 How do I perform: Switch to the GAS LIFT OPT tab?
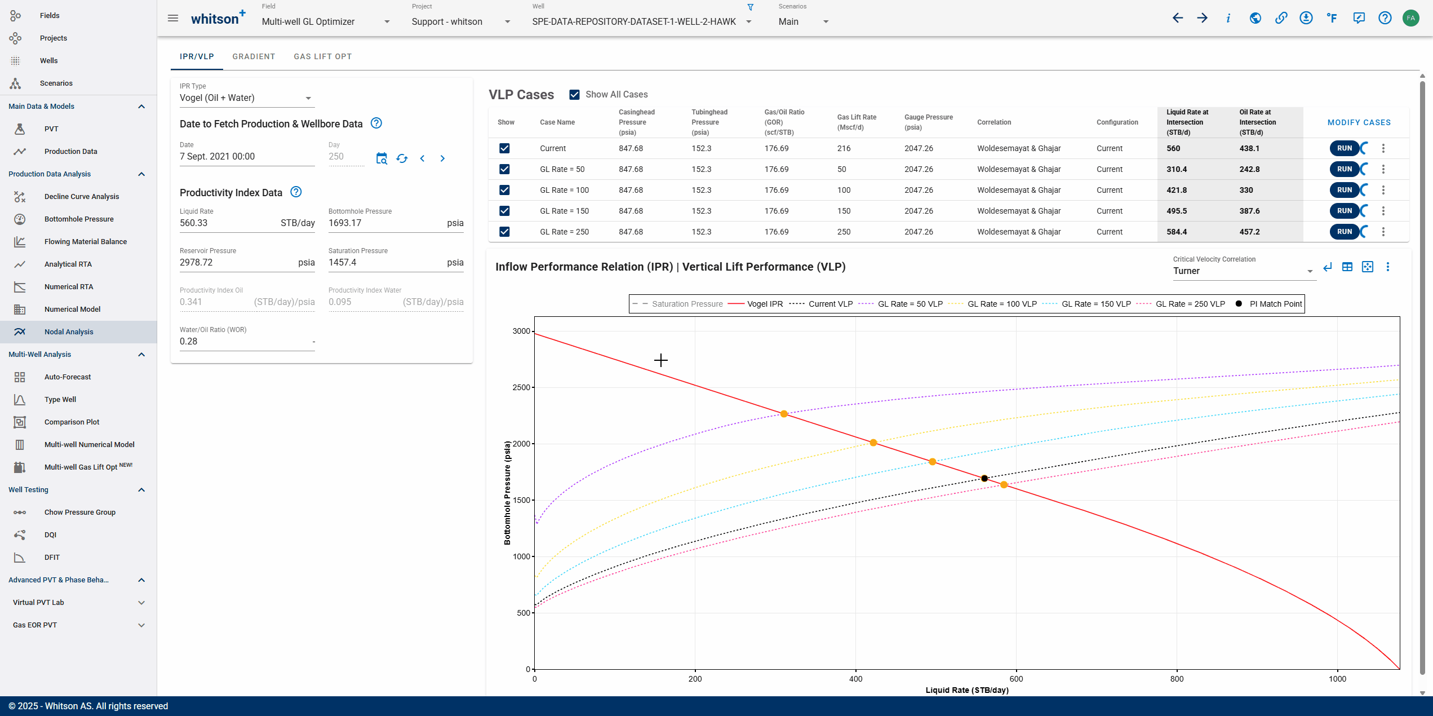tap(323, 56)
